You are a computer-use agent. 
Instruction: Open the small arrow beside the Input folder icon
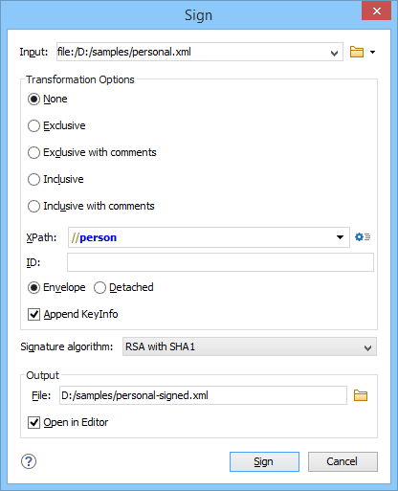(372, 52)
